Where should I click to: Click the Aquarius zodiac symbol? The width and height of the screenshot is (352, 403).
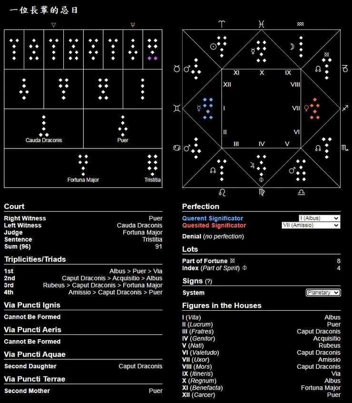coord(300,24)
